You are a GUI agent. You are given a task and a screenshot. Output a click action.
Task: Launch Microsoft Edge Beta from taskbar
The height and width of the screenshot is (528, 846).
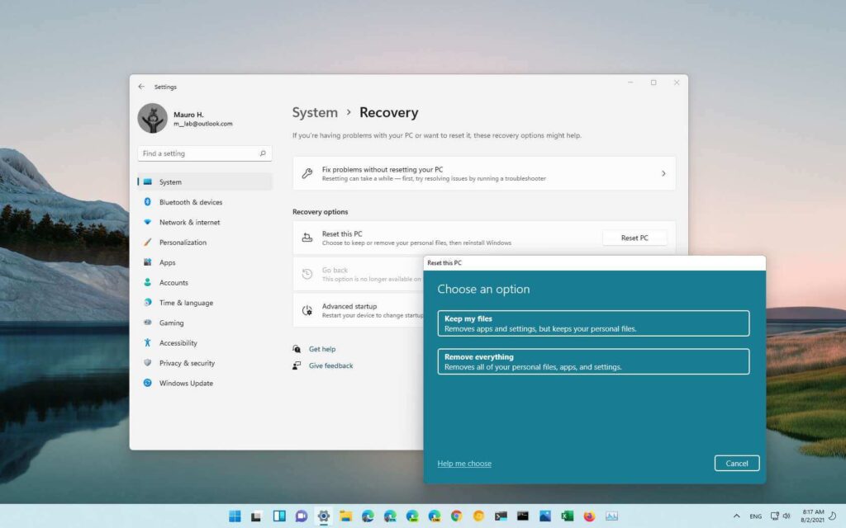[390, 516]
